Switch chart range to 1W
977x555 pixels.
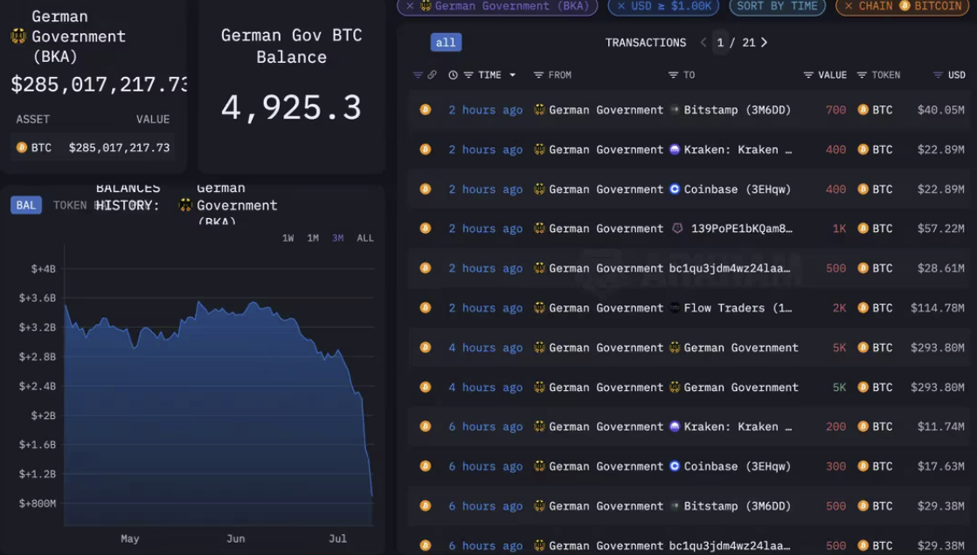tap(288, 238)
